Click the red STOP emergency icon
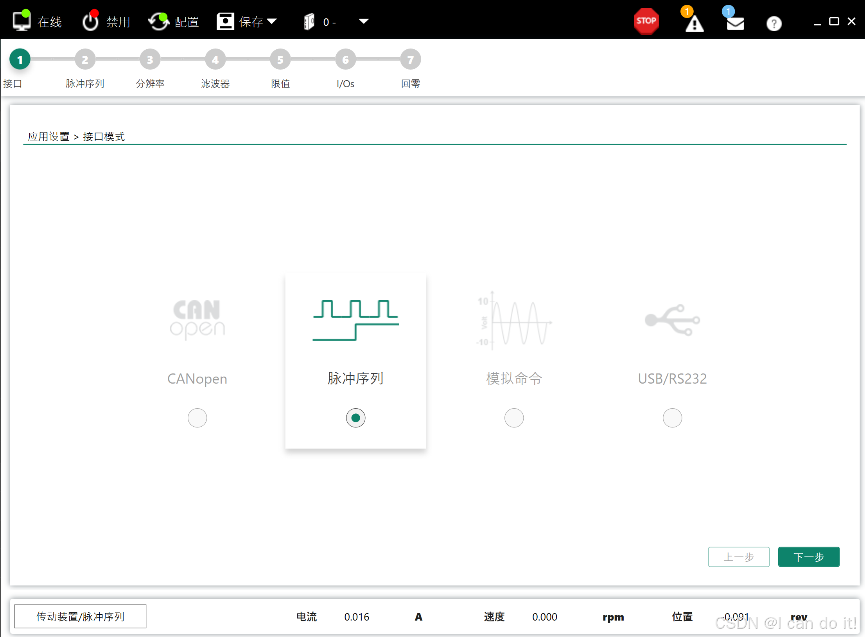The image size is (865, 637). (x=646, y=21)
